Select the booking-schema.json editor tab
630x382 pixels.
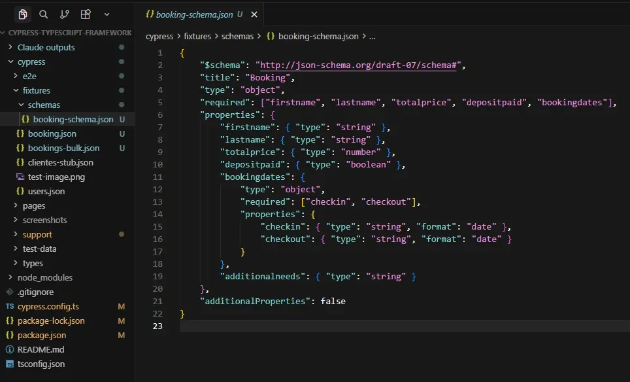(x=199, y=14)
